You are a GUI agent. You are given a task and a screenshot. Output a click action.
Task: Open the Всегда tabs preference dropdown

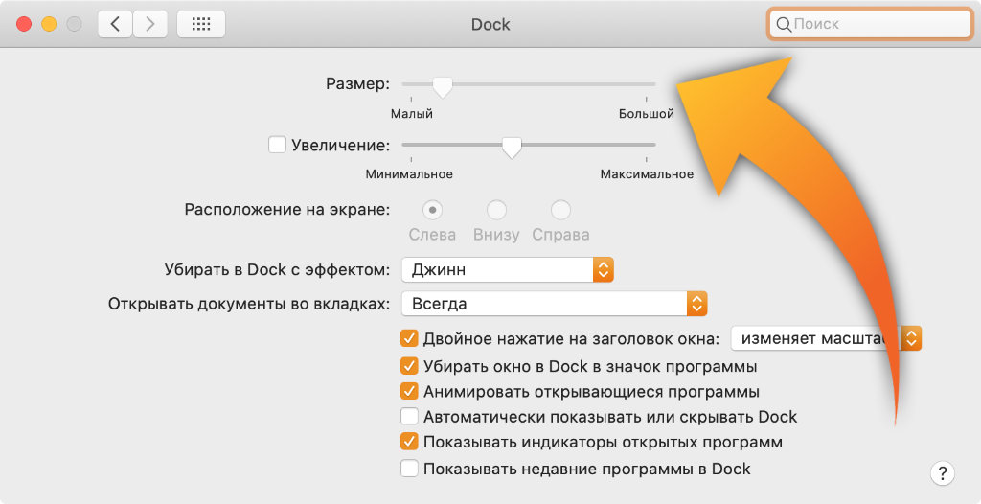coord(554,304)
